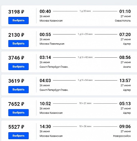Select the 3198 ₽ ticket to Севастополь
This screenshot has height=141, width=137.
click(18, 20)
